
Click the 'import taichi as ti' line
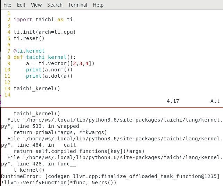[x=43, y=20]
